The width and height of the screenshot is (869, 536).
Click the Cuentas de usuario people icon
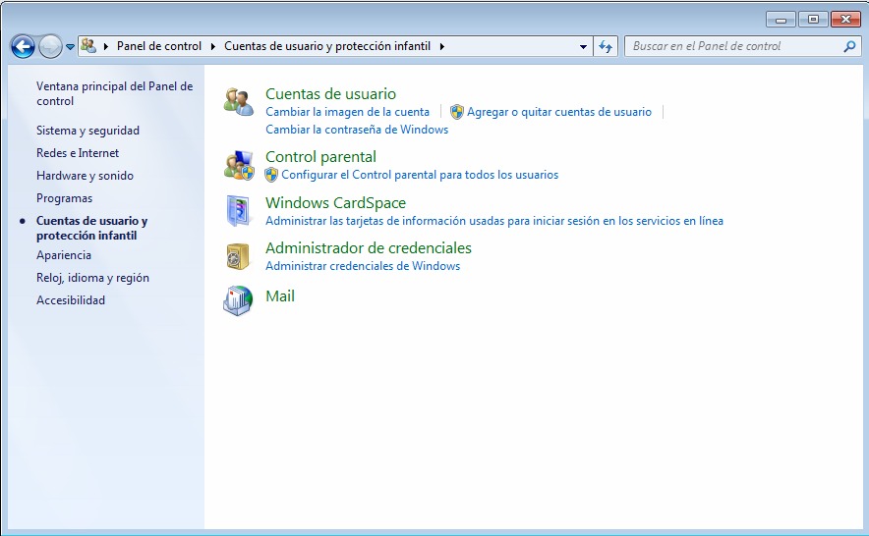pyautogui.click(x=239, y=102)
